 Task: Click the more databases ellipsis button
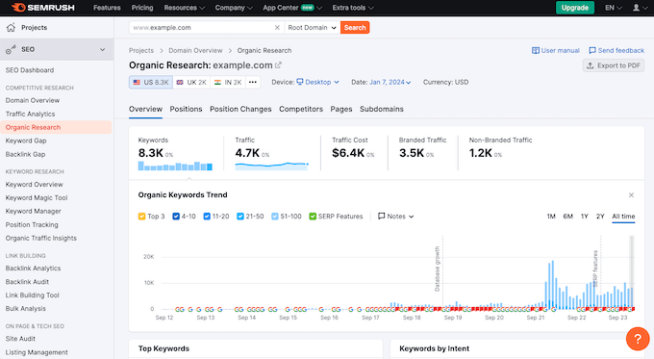(x=253, y=82)
